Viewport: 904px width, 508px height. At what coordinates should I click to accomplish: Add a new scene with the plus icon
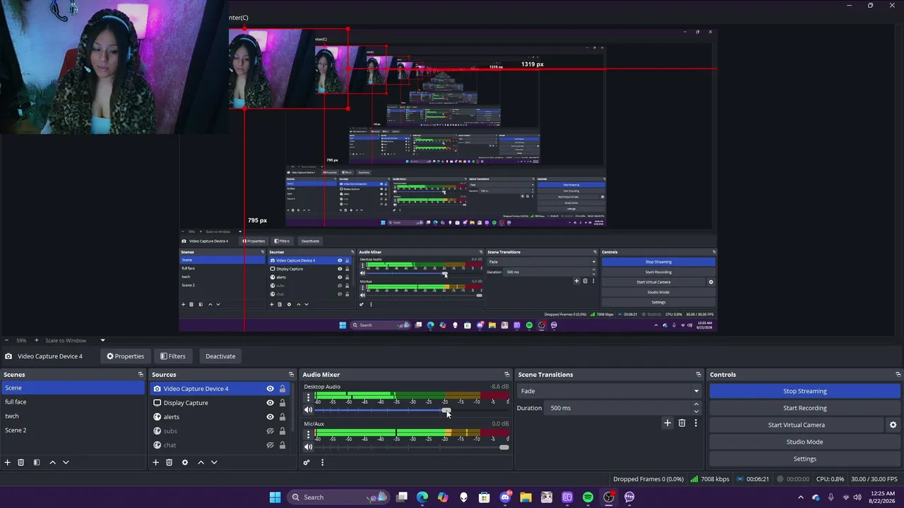[7, 462]
